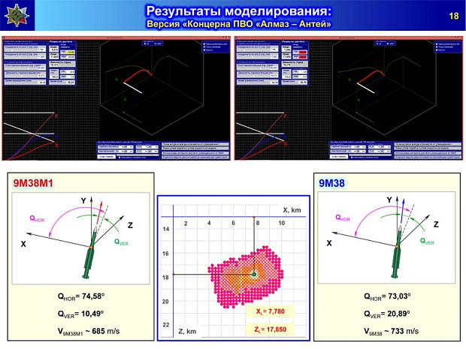Screen dimensions: 466x349
Task: Click 3D trajectory view in left window
Action: (x=153, y=89)
